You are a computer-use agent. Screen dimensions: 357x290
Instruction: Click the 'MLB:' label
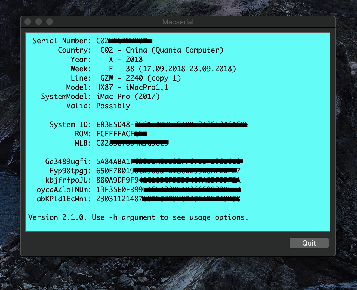(83, 143)
